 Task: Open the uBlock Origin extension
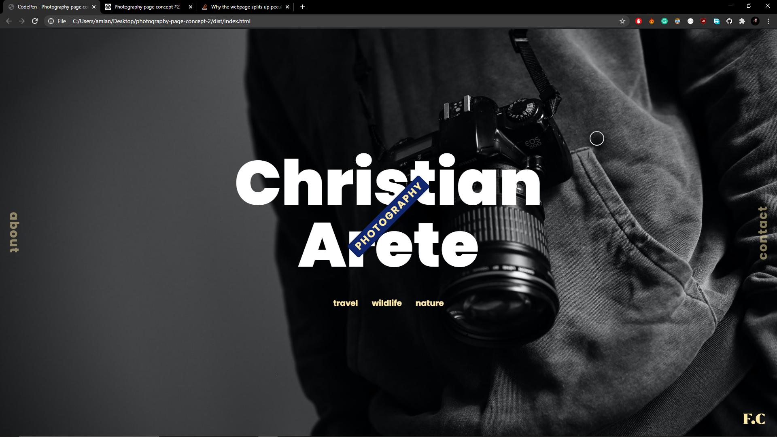pos(703,21)
